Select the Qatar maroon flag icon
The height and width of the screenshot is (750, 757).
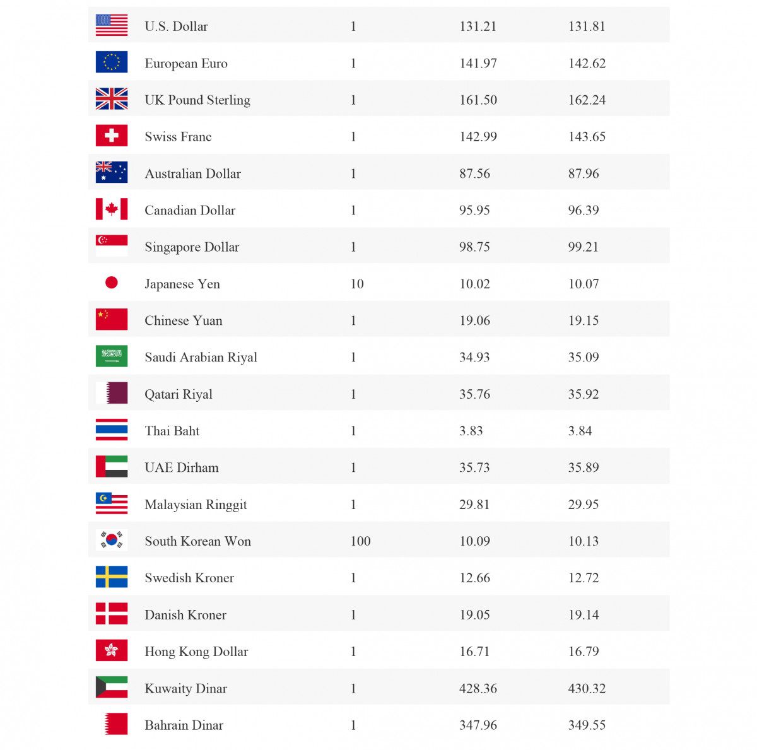[x=112, y=393]
